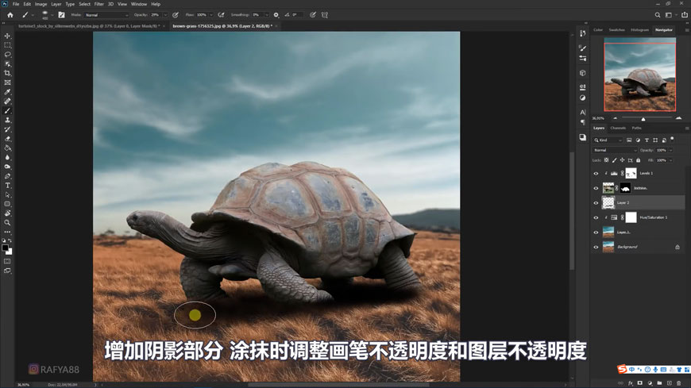Select the Eyedropper tool
Viewport: 691px width, 388px height.
point(8,92)
